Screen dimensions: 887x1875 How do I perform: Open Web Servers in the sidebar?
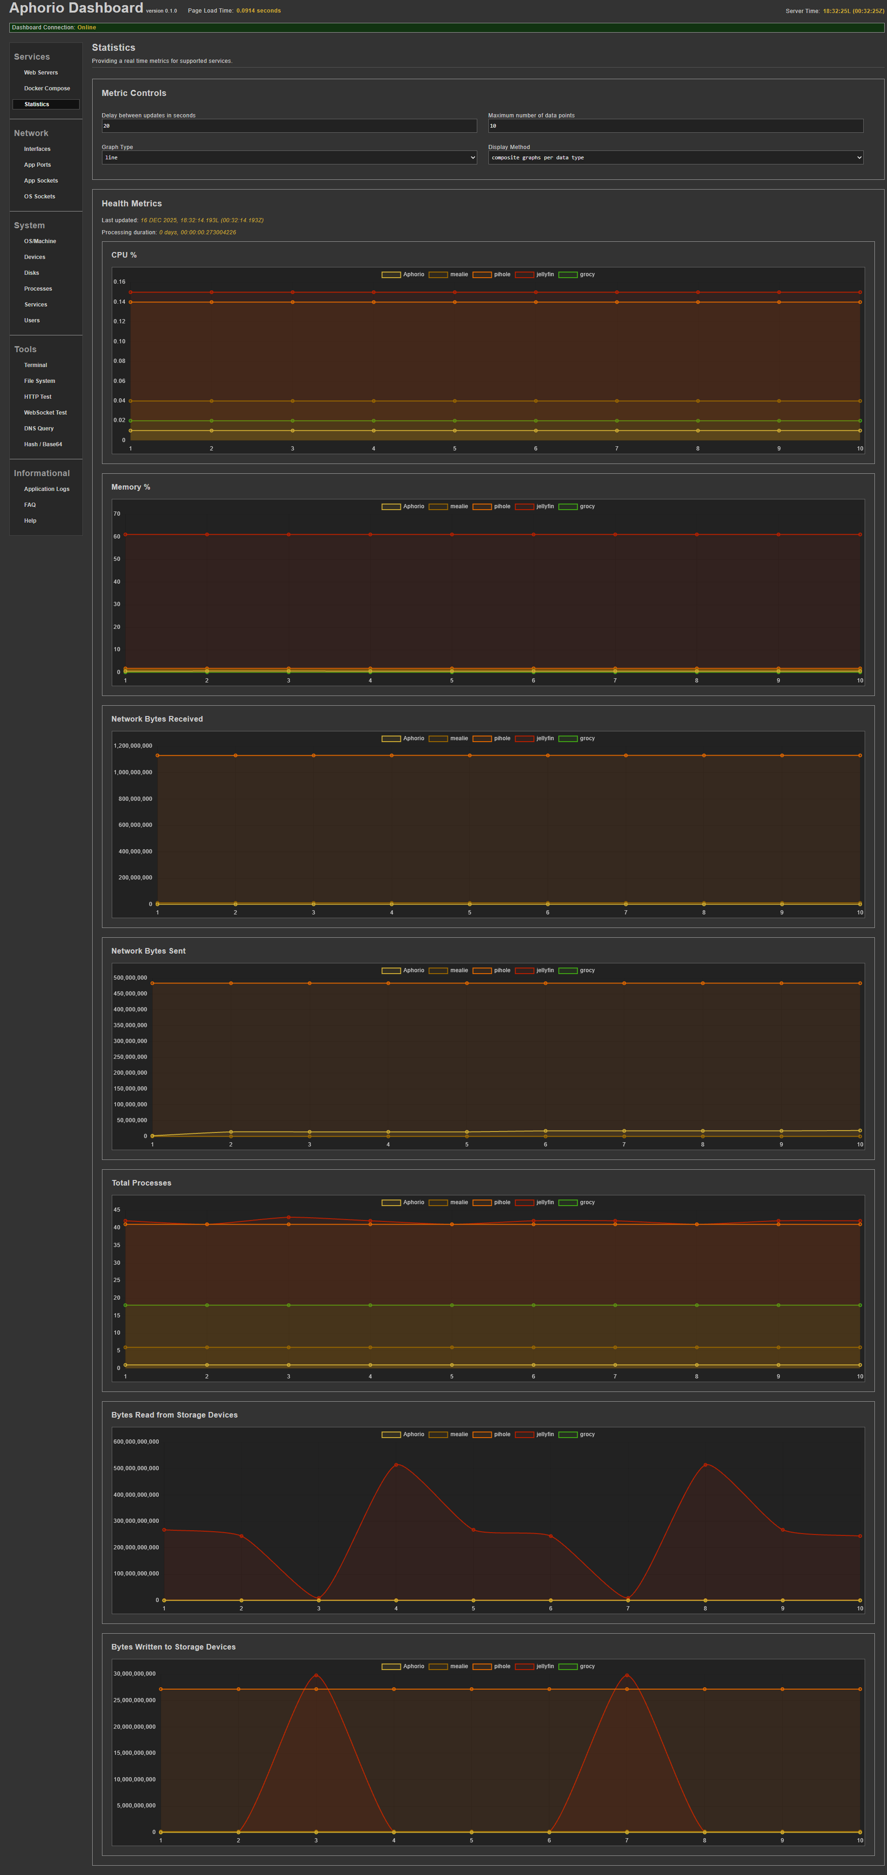(41, 73)
